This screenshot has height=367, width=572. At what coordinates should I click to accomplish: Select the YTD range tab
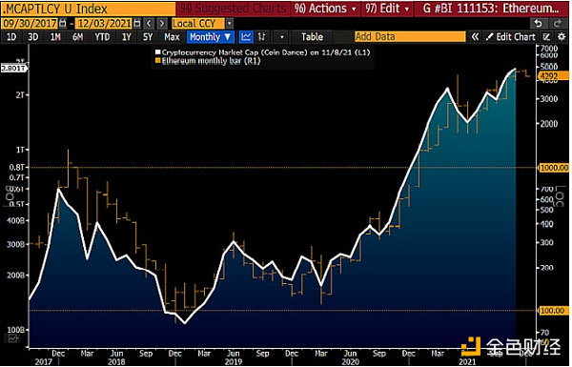click(x=102, y=37)
